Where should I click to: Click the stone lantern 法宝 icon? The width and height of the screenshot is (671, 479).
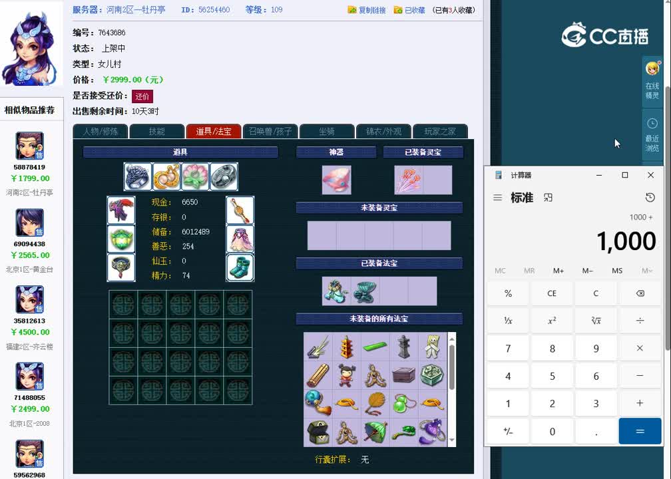pos(404,347)
